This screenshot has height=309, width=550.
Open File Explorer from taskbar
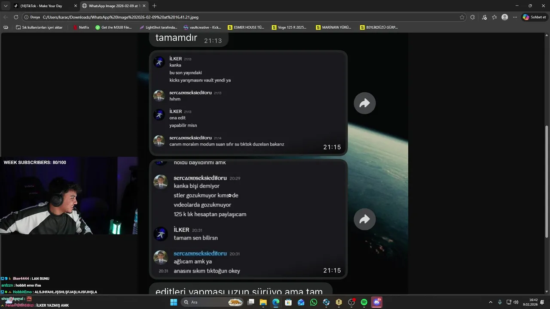263,302
